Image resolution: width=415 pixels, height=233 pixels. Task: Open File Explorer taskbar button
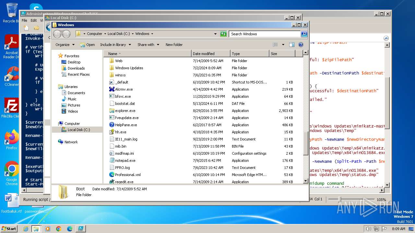36,229
